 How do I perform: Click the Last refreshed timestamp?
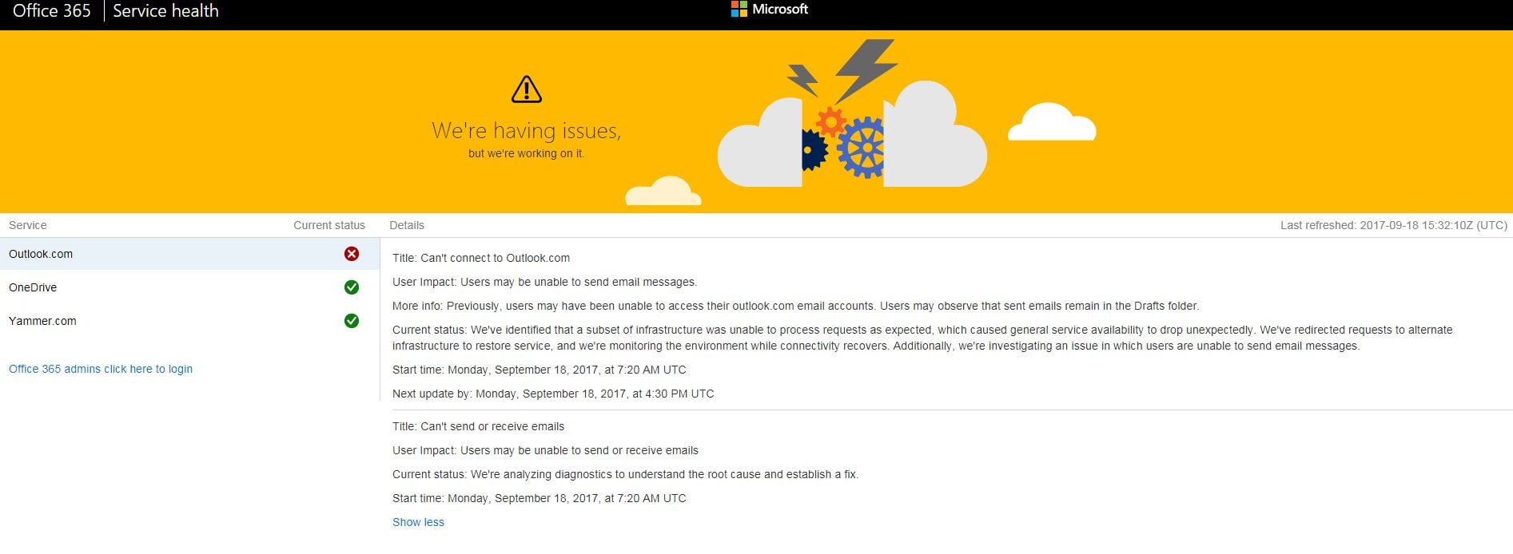1394,225
